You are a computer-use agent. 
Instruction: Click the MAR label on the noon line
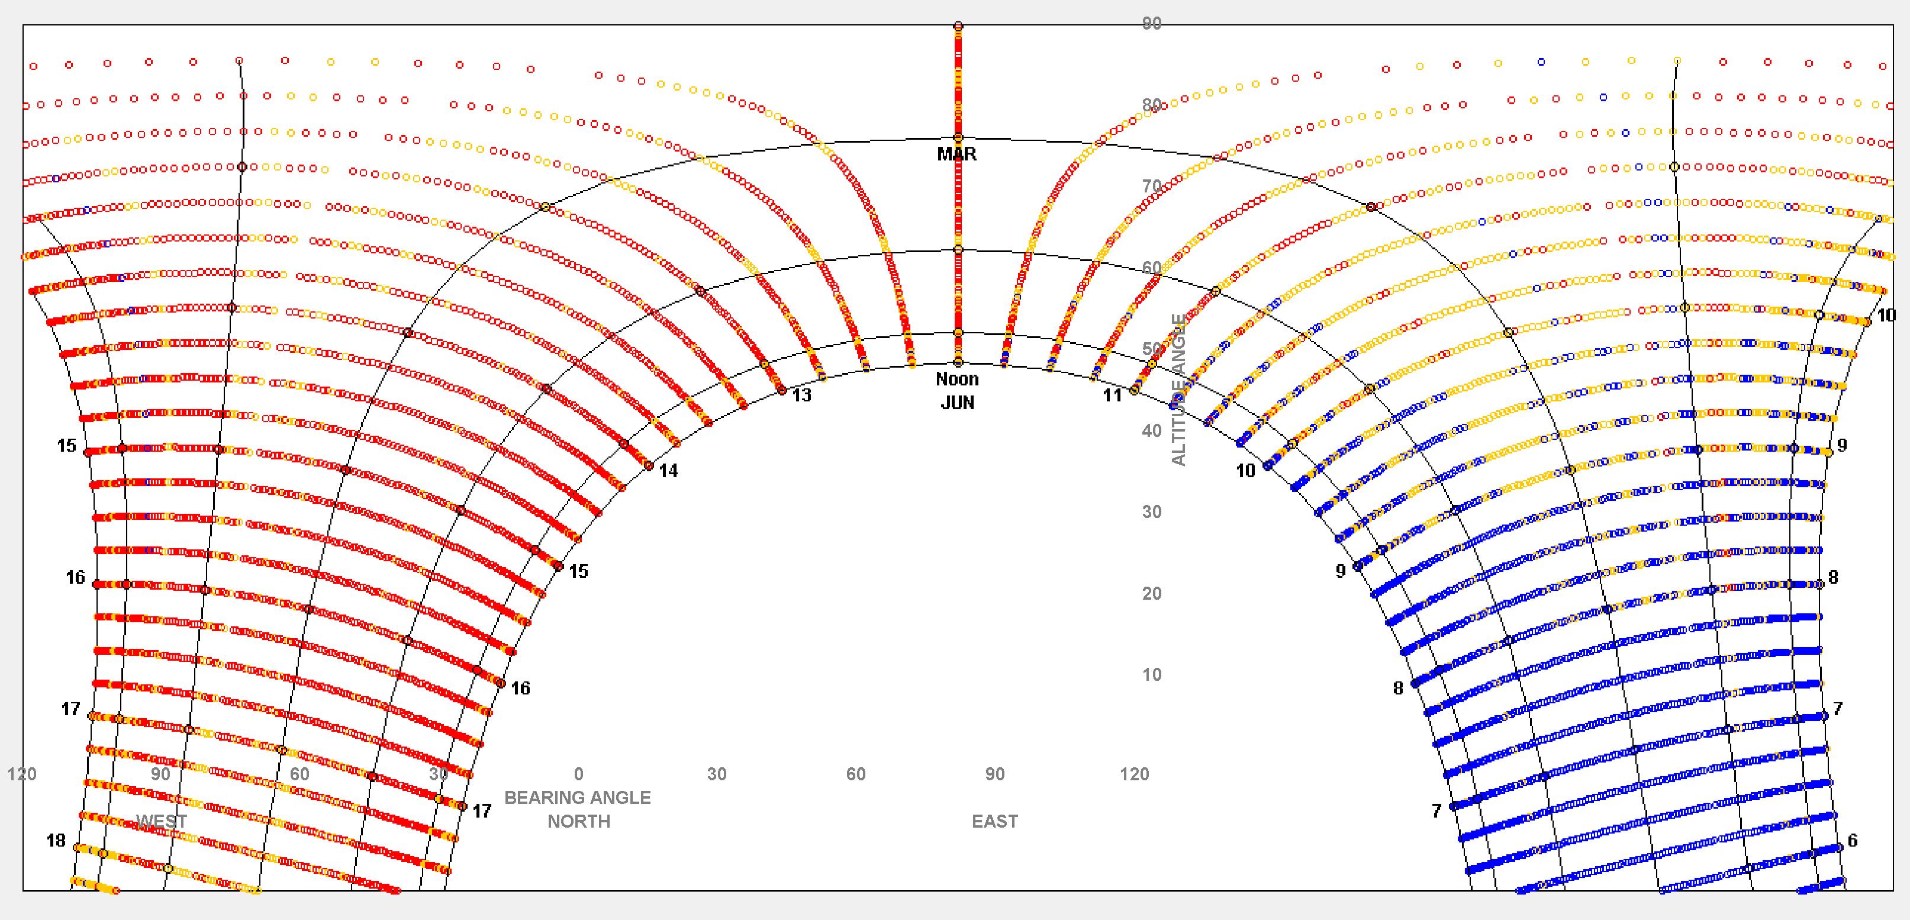pos(956,154)
